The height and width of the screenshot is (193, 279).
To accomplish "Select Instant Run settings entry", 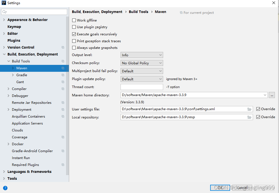I will [21, 158].
